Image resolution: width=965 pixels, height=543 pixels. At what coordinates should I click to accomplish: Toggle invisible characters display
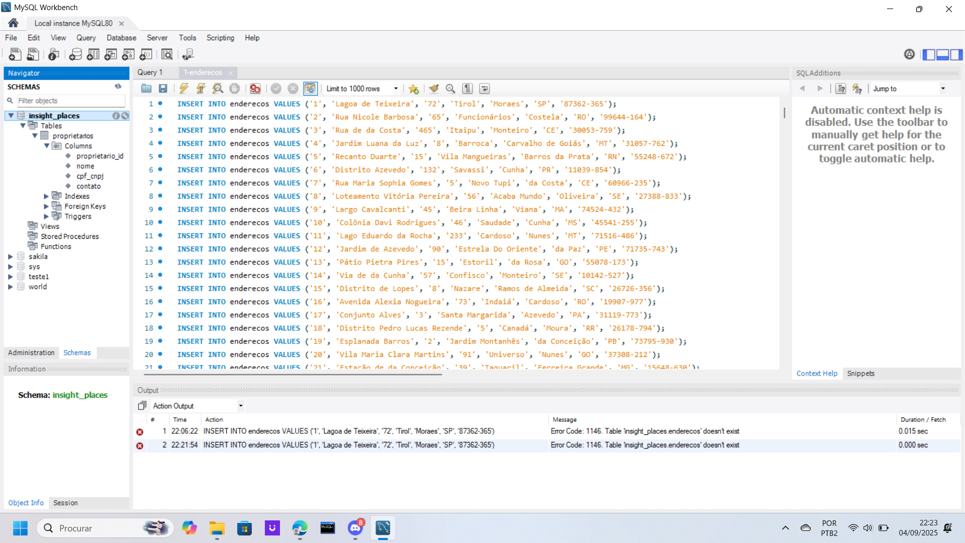point(467,88)
